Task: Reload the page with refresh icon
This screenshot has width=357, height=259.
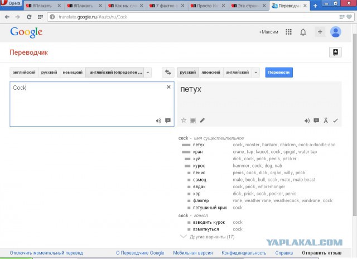Action: click(x=29, y=17)
